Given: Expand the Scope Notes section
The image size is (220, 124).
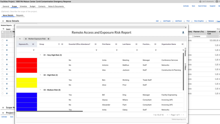Looking at the screenshot, I should [3, 108].
